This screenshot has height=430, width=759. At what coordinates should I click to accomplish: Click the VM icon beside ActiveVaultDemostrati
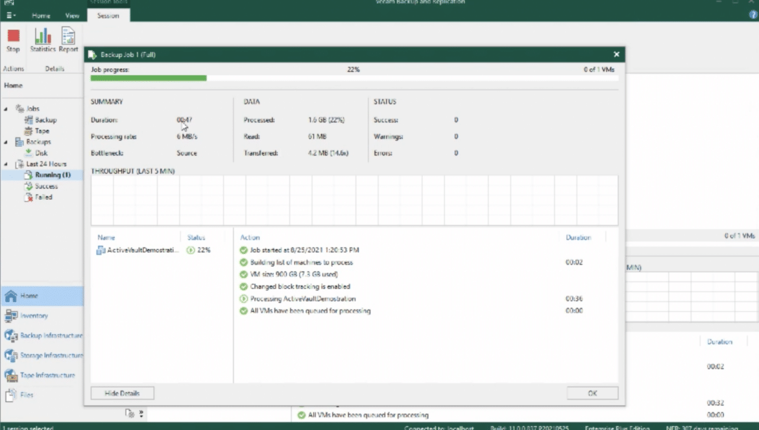point(101,250)
